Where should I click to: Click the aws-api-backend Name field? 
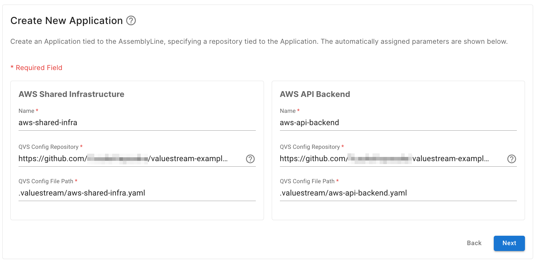click(398, 123)
